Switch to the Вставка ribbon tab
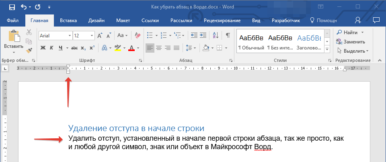This screenshot has width=386, height=162. tap(68, 21)
